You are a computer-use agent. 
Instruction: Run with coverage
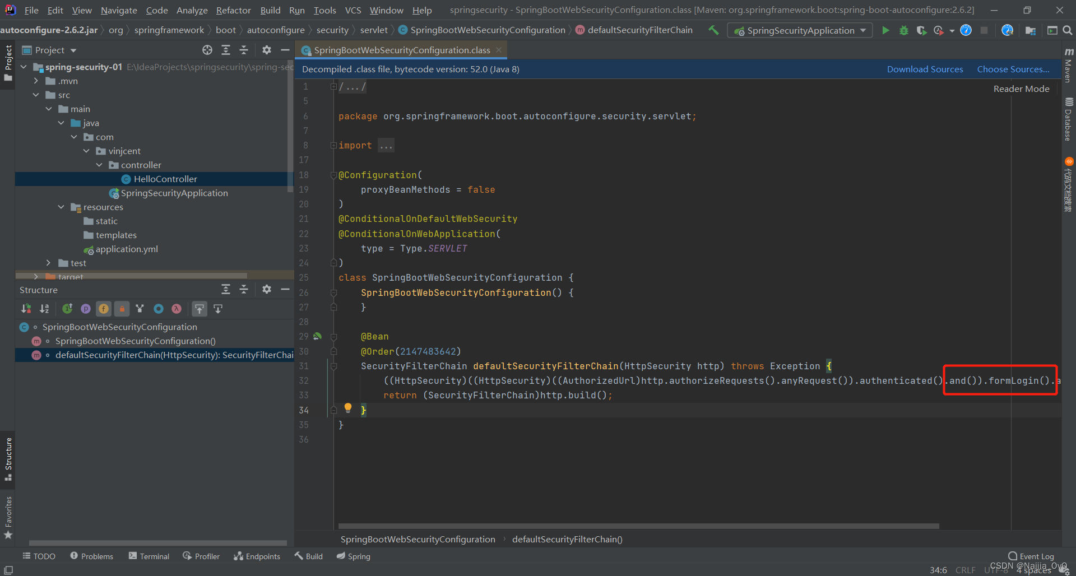pos(922,30)
